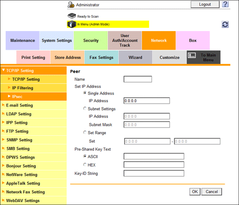Log out with the Logout button
239x205 pixels.
pos(205,4)
